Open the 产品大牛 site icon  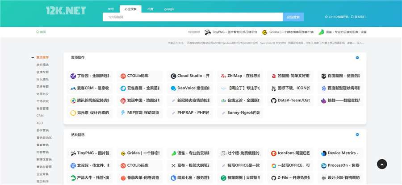pyautogui.click(x=73, y=178)
